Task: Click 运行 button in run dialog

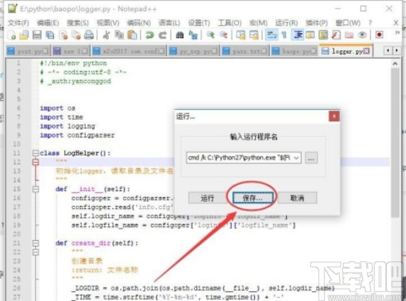Action: tap(208, 198)
